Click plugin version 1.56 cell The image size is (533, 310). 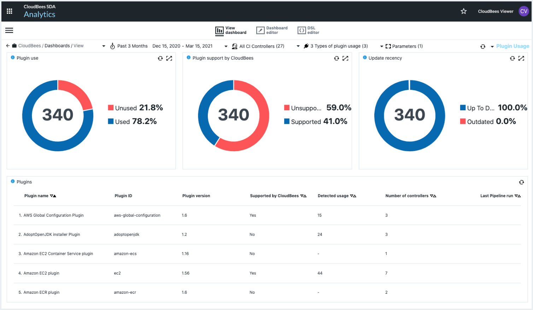tap(186, 273)
